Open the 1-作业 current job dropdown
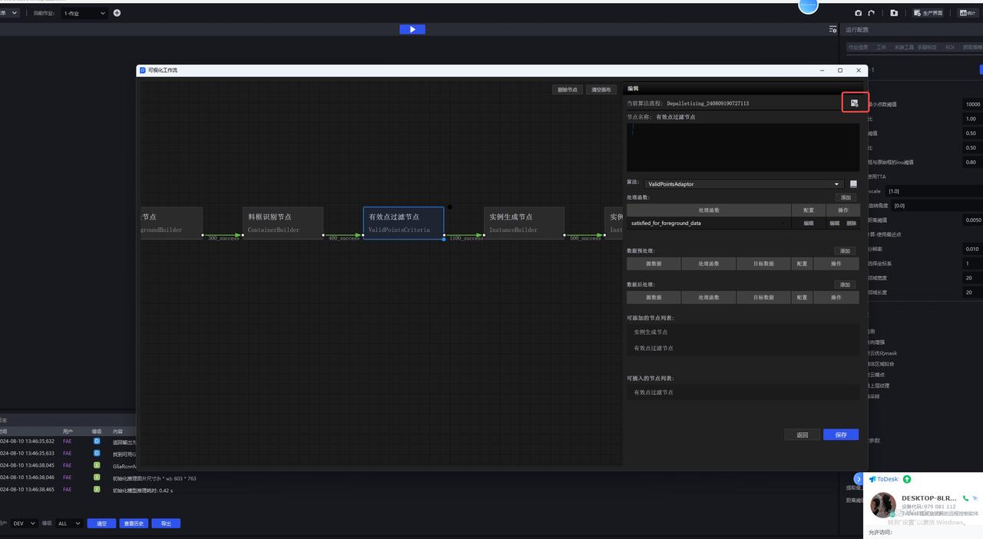 (x=84, y=13)
